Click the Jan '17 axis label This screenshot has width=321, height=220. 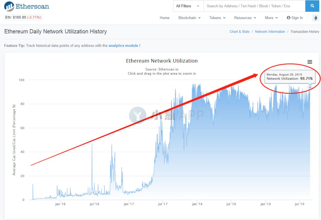point(129,204)
